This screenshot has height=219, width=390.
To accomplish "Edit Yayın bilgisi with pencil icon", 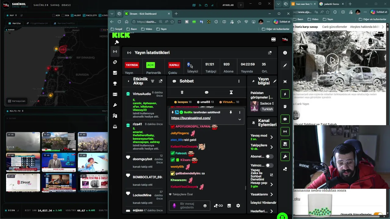I will point(275,81).
